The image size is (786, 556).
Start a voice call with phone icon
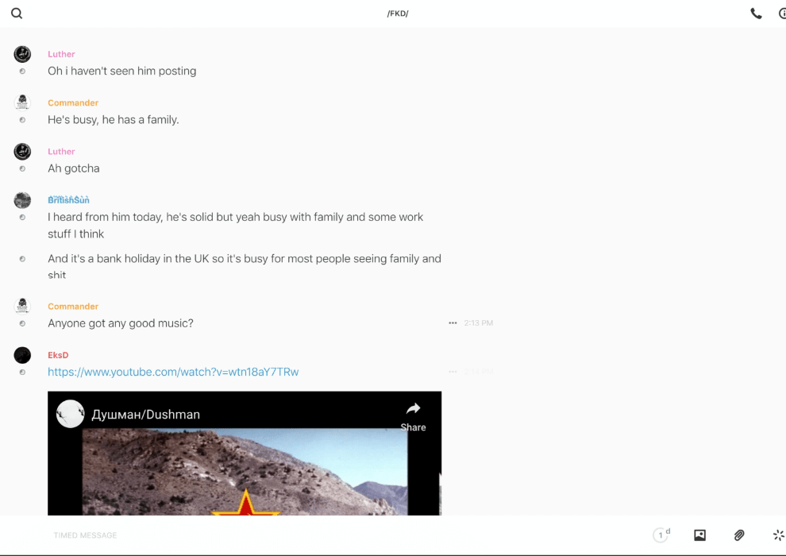(756, 14)
